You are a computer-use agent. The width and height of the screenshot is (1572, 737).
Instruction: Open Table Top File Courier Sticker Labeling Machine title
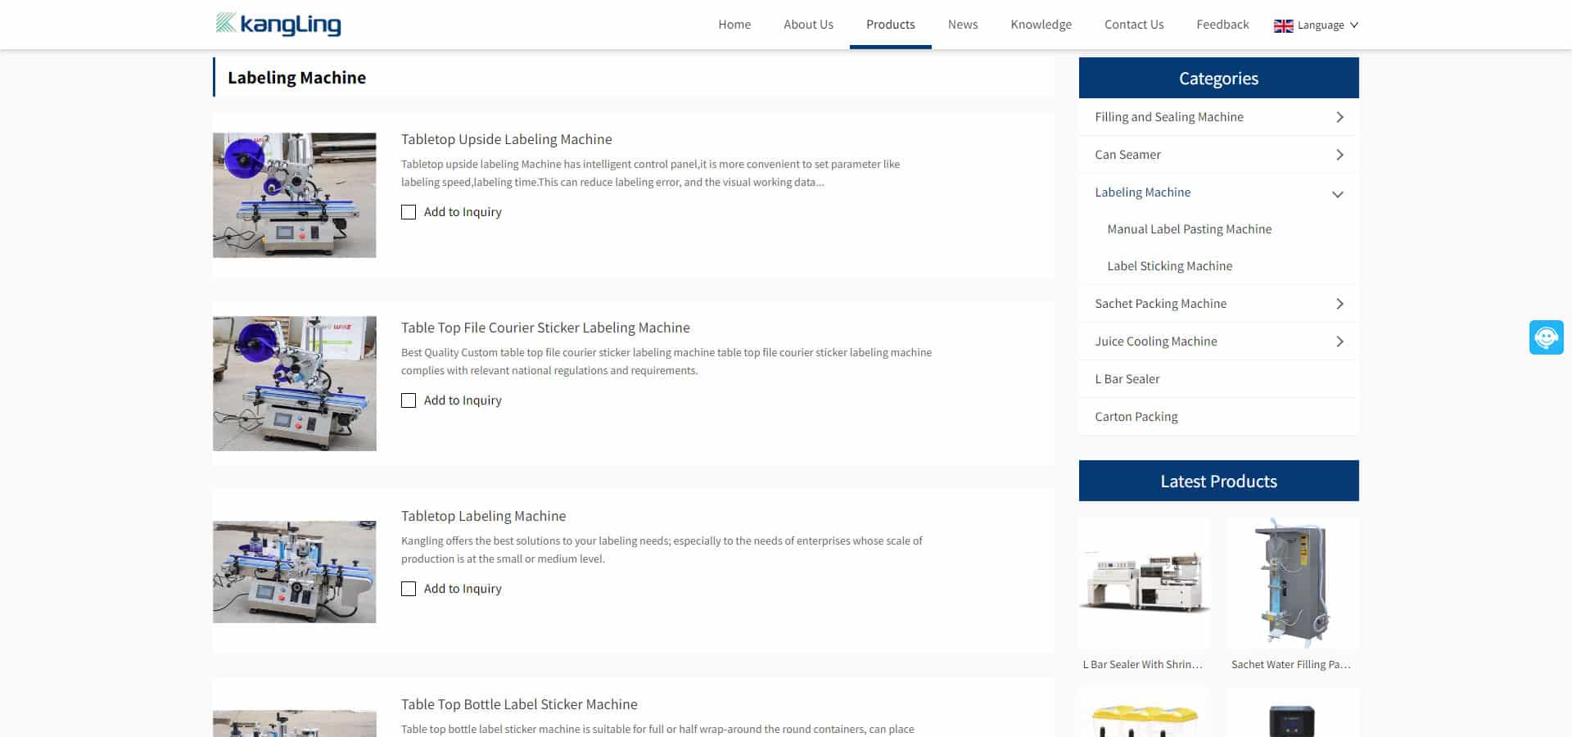545,328
